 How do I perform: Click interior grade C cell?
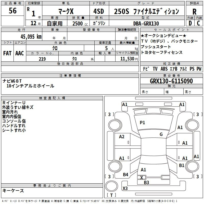click(199, 23)
